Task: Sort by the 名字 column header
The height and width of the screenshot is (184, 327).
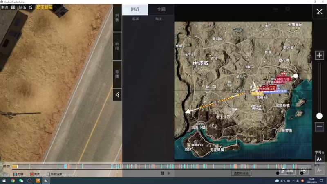Action: click(x=135, y=19)
